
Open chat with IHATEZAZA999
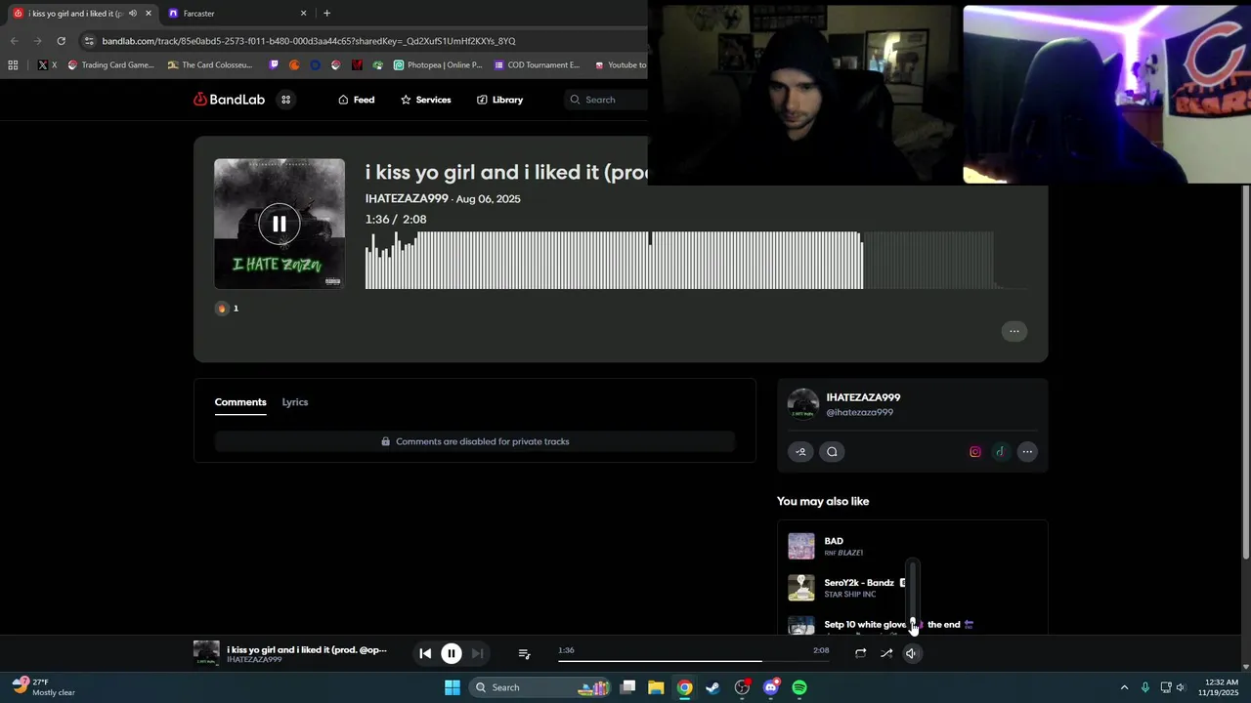tap(832, 451)
